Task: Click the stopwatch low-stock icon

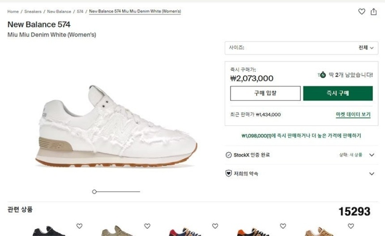Action: click(322, 75)
